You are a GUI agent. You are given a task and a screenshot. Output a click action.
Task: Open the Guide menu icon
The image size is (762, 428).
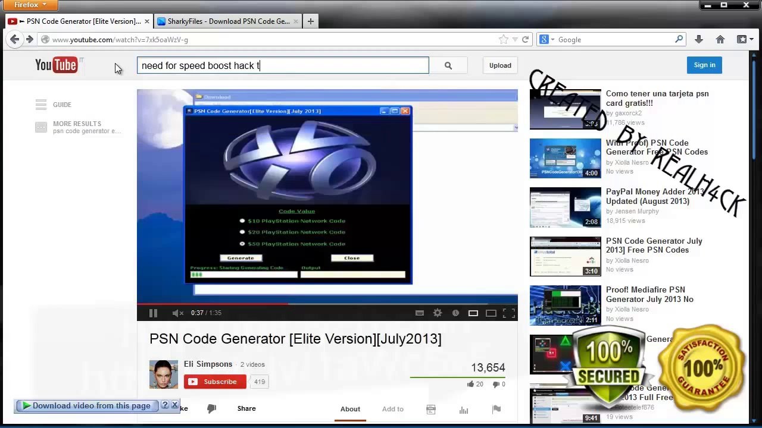pos(41,105)
